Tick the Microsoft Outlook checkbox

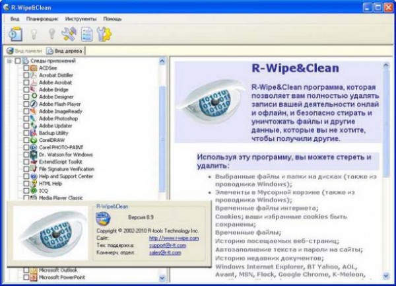tap(26, 270)
